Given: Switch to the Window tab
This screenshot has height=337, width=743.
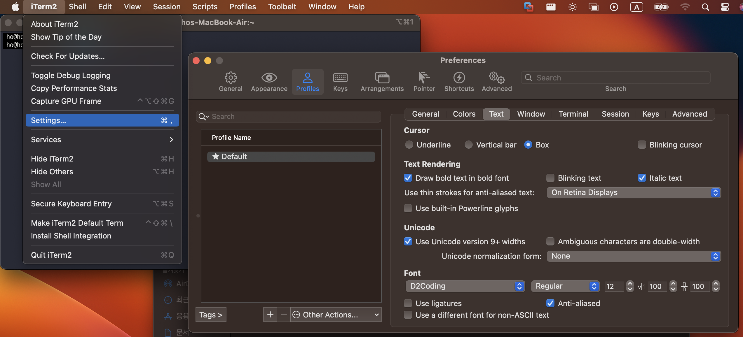Looking at the screenshot, I should pyautogui.click(x=531, y=114).
